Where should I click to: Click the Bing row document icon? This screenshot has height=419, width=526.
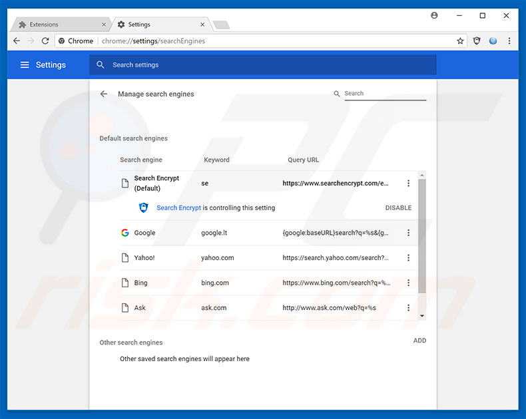pyautogui.click(x=125, y=283)
